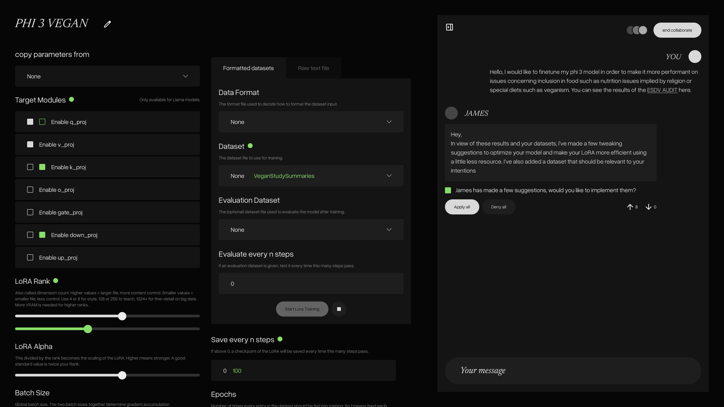Open the Evaluation Dataset dropdown
Viewport: 724px width, 407px height.
click(x=311, y=230)
